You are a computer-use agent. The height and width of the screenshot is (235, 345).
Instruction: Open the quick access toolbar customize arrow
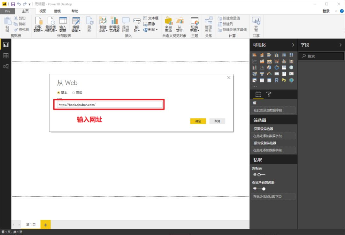pos(29,4)
